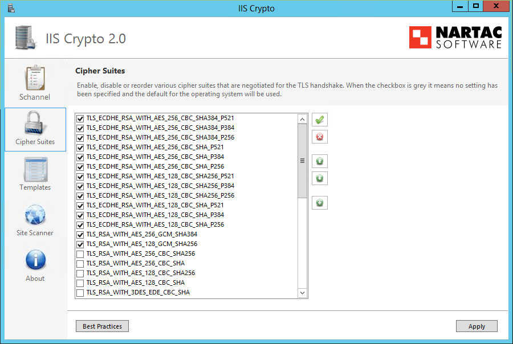Click the title bar application icon
This screenshot has width=513, height=344.
point(11,8)
